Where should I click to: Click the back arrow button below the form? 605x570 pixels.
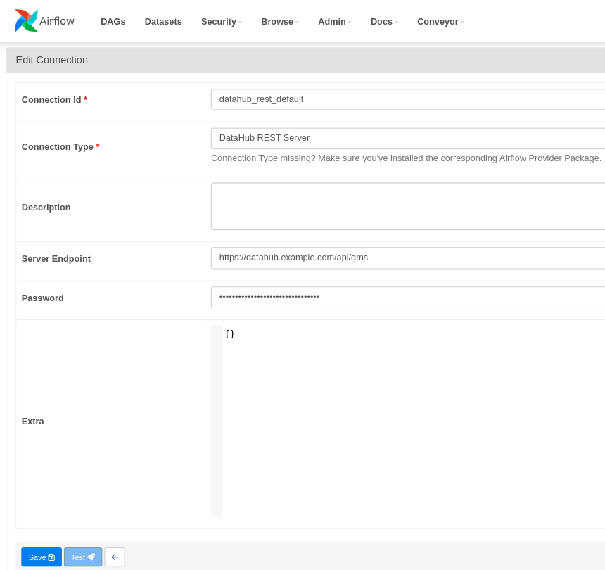pos(114,557)
